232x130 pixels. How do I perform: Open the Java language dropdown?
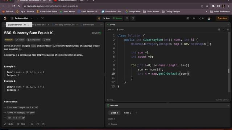(x=110, y=30)
